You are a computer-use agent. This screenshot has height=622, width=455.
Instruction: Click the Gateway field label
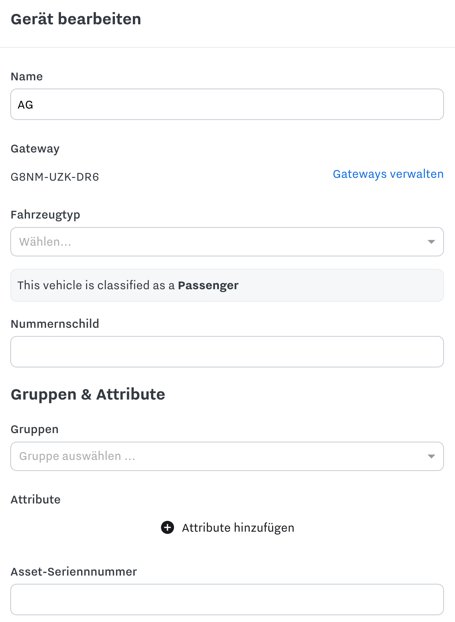pyautogui.click(x=35, y=149)
